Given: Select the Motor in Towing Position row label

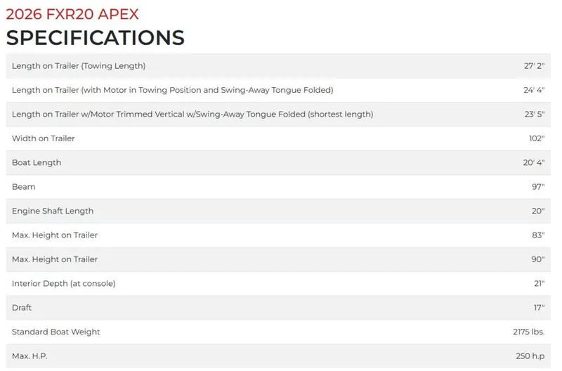Looking at the screenshot, I should tap(172, 90).
